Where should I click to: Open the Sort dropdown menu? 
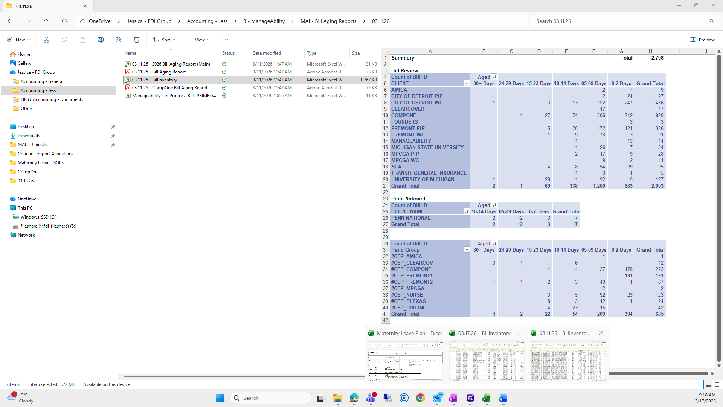(x=164, y=40)
